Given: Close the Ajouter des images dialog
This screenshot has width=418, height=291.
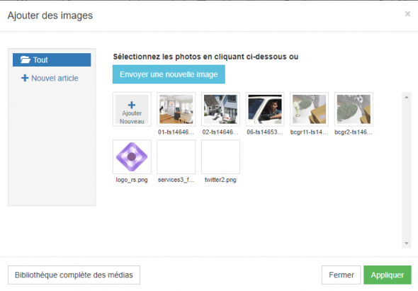Looking at the screenshot, I should [407, 13].
